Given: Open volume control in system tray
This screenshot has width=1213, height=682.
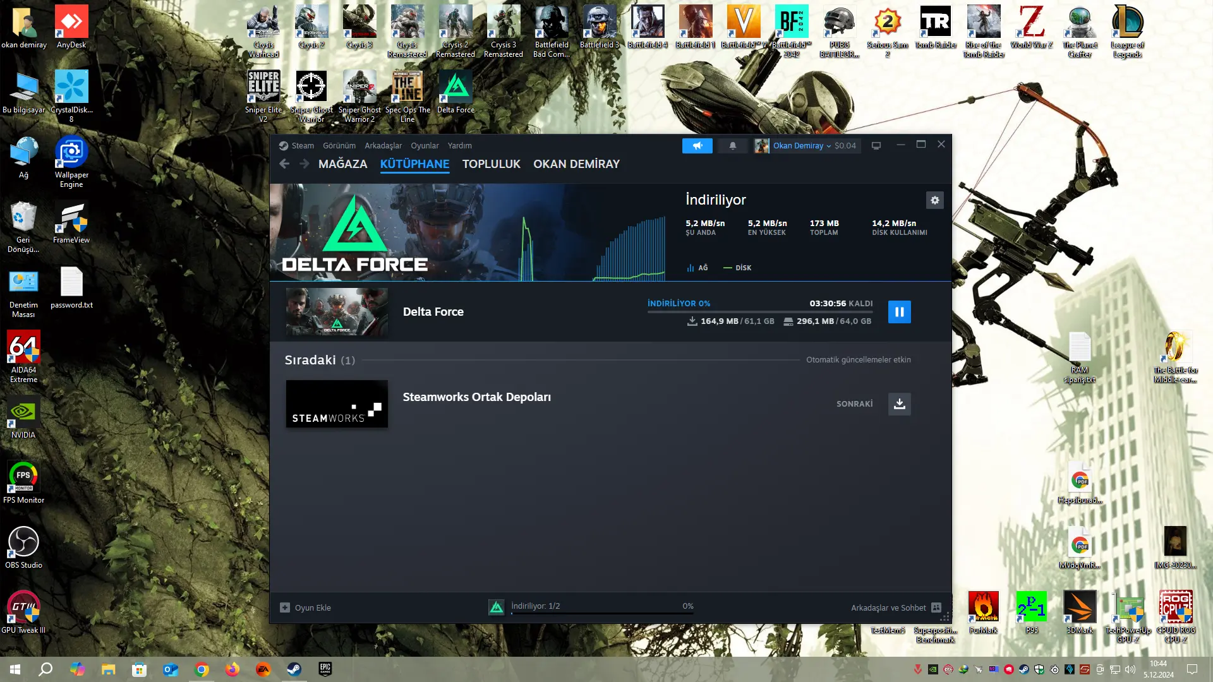Looking at the screenshot, I should click(x=1130, y=669).
